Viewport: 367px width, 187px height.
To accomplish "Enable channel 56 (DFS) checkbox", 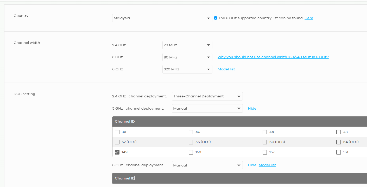I will tap(191, 142).
